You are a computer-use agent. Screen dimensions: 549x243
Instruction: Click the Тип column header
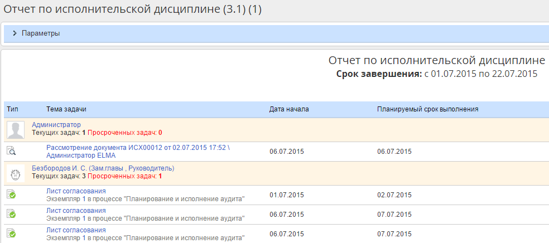click(12, 109)
